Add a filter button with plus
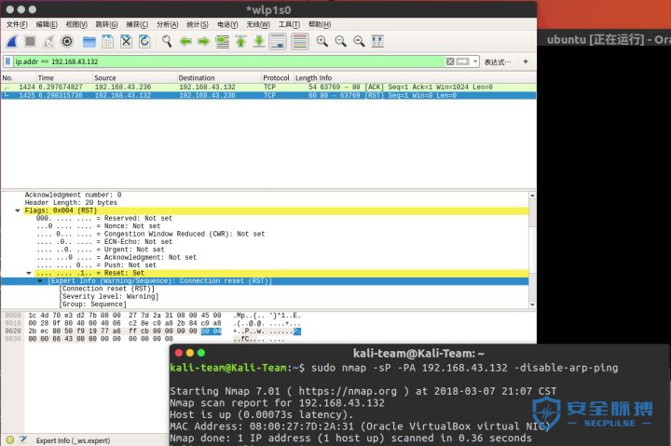671x446 pixels. [x=526, y=61]
